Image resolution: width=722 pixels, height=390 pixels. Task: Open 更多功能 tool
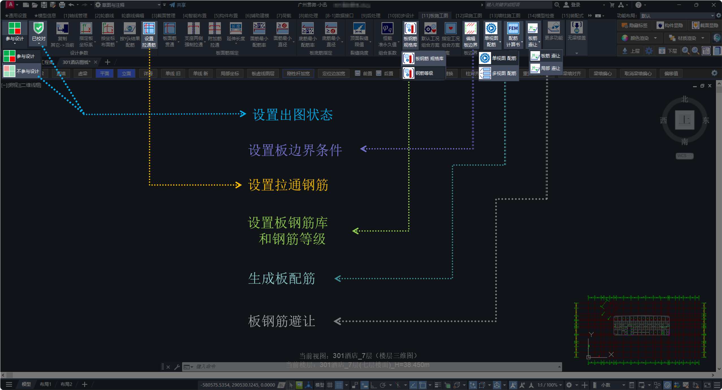554,31
